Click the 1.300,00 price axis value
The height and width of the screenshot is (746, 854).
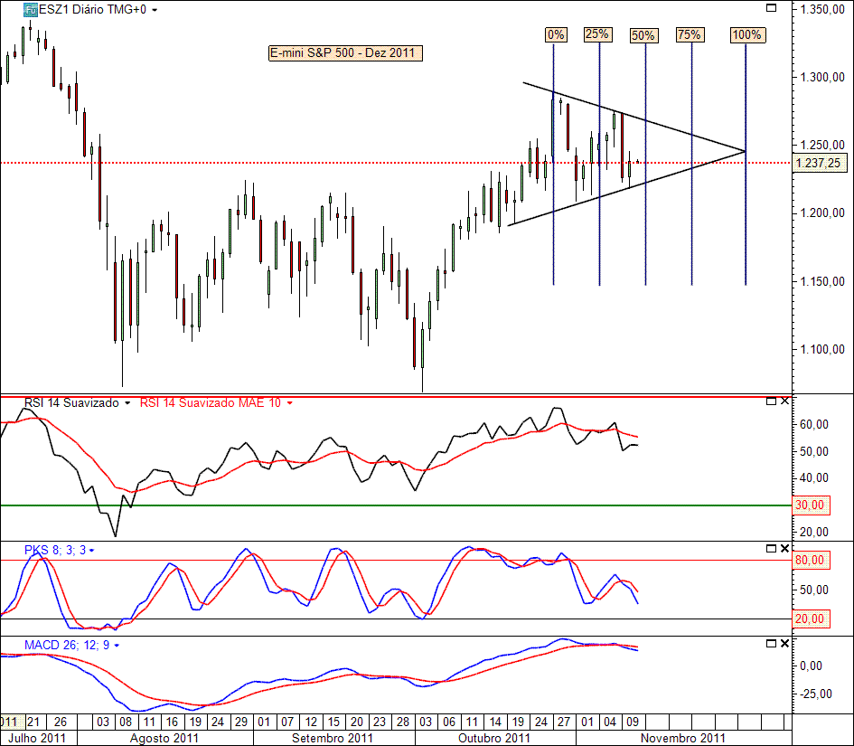tap(822, 77)
